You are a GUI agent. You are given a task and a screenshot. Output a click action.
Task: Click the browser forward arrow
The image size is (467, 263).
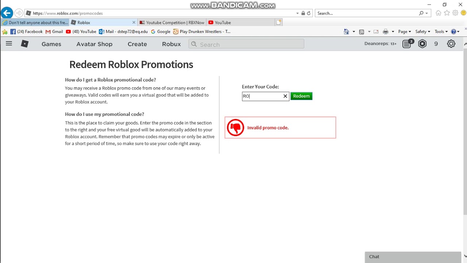click(19, 13)
